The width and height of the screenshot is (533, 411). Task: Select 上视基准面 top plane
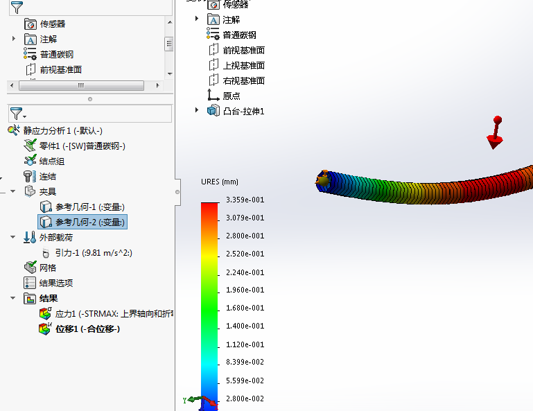(x=244, y=65)
